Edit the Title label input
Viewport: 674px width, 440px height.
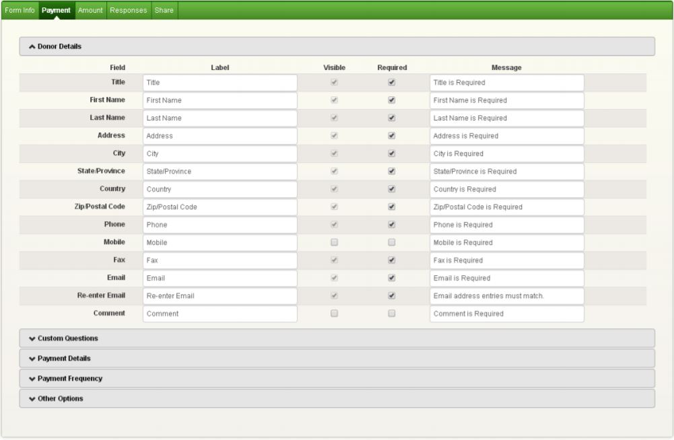tap(220, 82)
